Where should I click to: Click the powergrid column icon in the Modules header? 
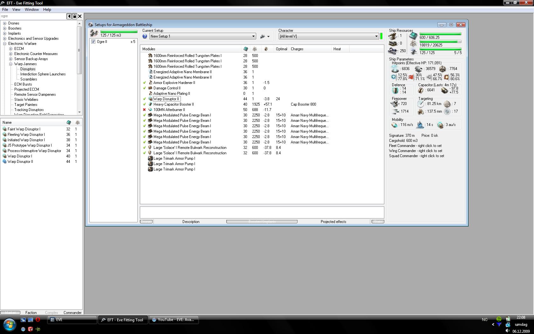pos(255,49)
